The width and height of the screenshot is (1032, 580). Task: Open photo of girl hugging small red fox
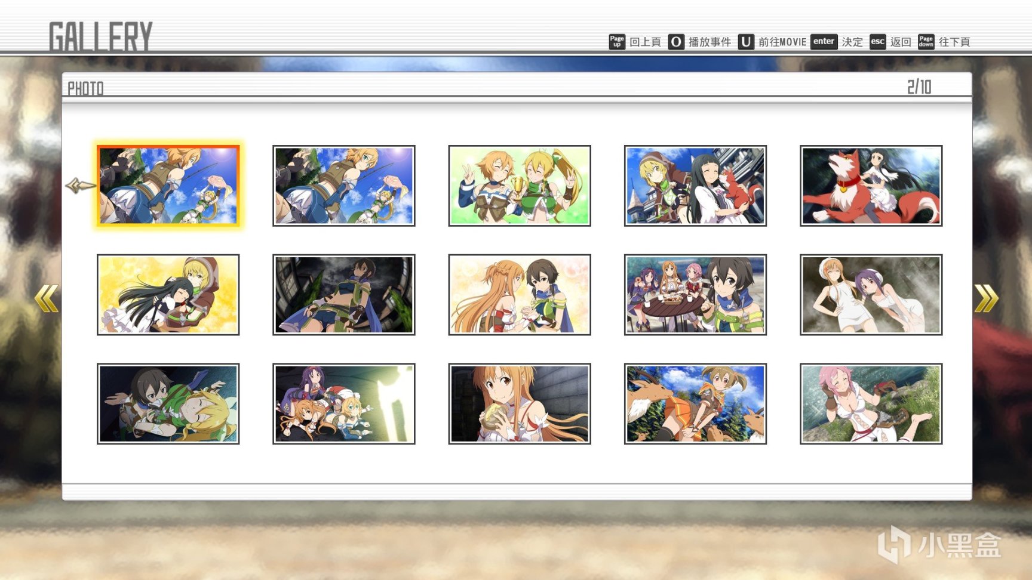[695, 186]
